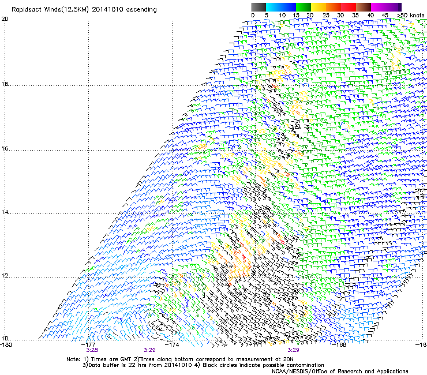Click the cyan 5-10 knots color swatch

coord(274,7)
